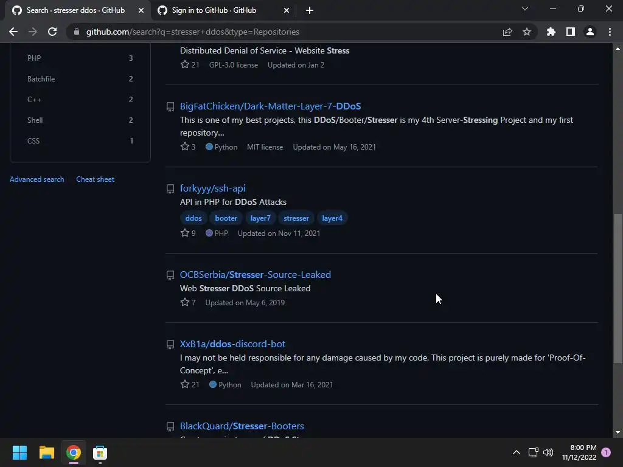This screenshot has width=623, height=467.
Task: Go back using the browser back arrow
Action: [13, 32]
